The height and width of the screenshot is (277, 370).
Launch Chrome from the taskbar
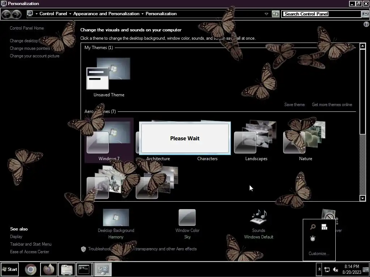pos(31,269)
